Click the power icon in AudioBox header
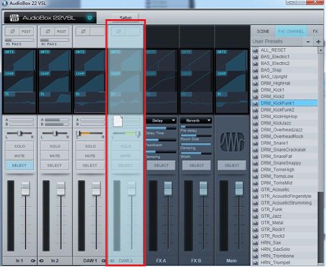The width and height of the screenshot is (326, 267). point(90,17)
